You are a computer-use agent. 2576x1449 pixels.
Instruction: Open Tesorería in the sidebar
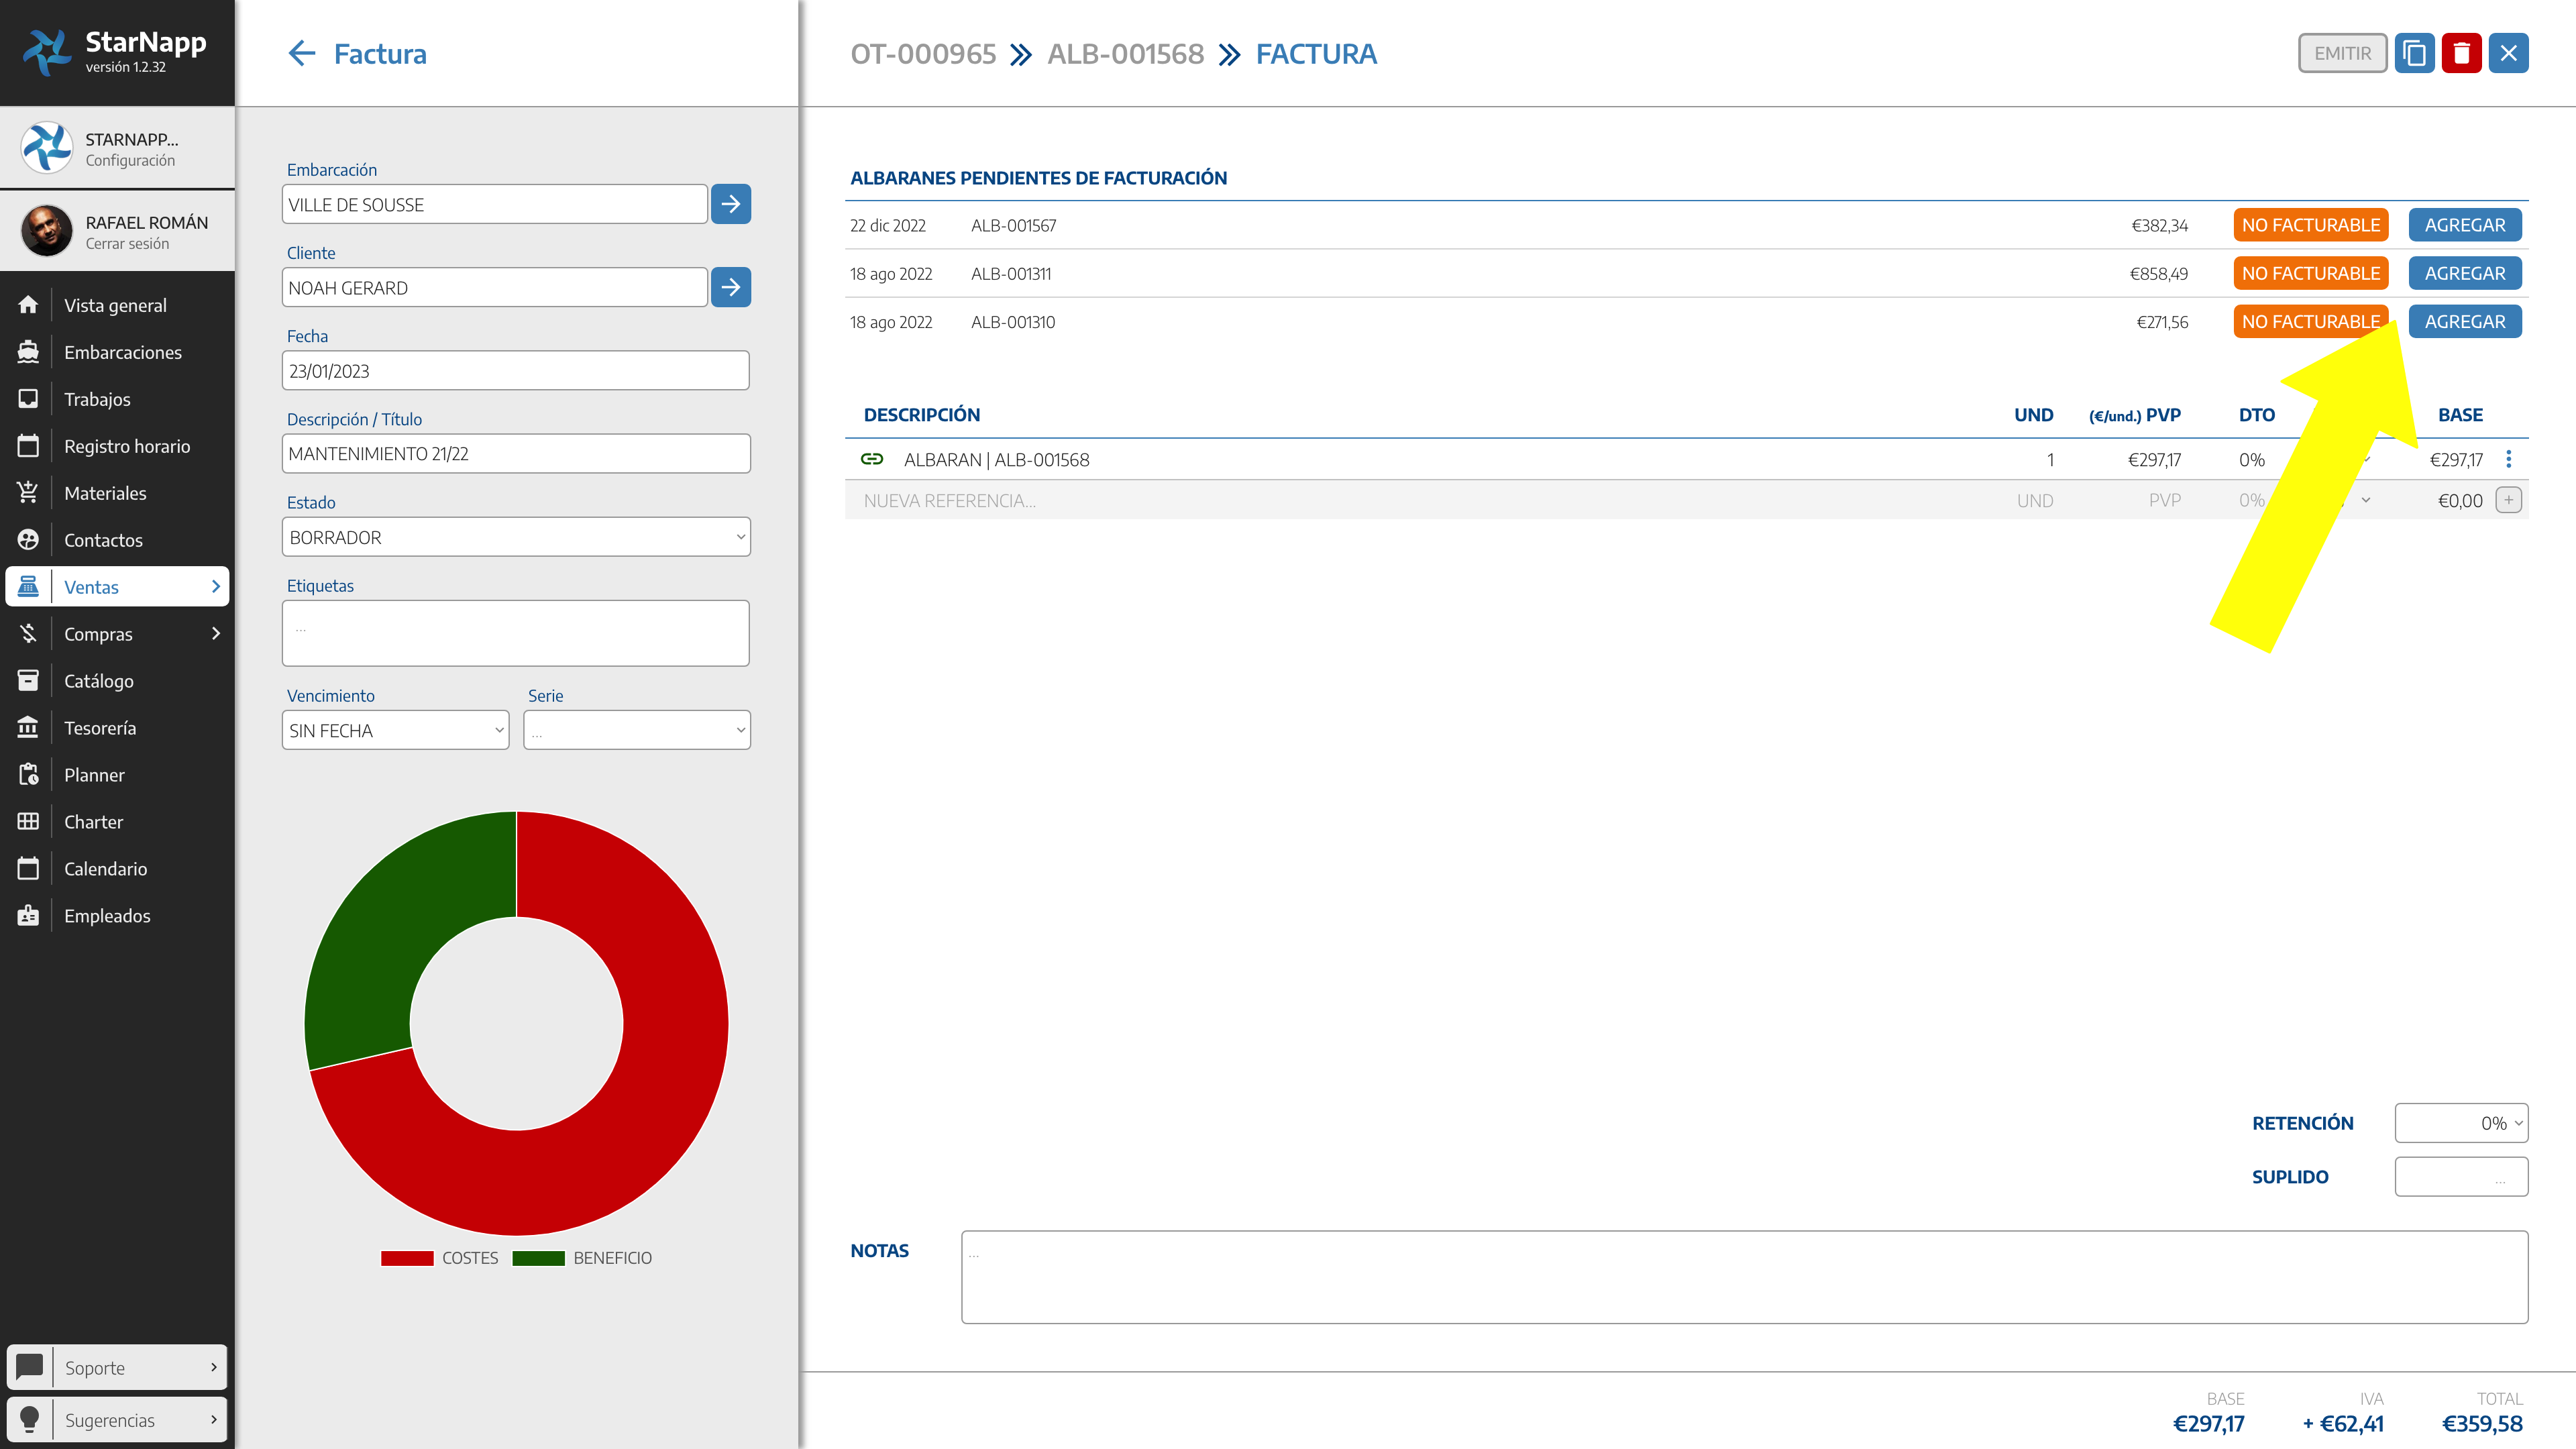click(x=100, y=728)
